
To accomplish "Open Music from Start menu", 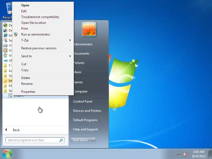I will pyautogui.click(x=78, y=72).
